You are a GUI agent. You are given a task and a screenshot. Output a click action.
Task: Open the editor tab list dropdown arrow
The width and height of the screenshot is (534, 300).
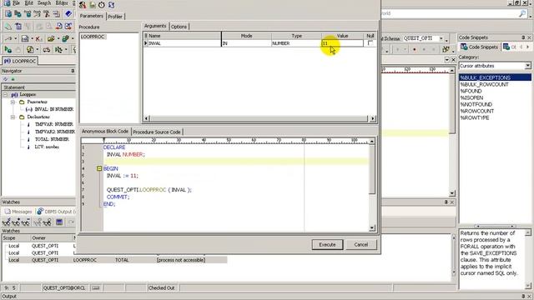(x=447, y=60)
